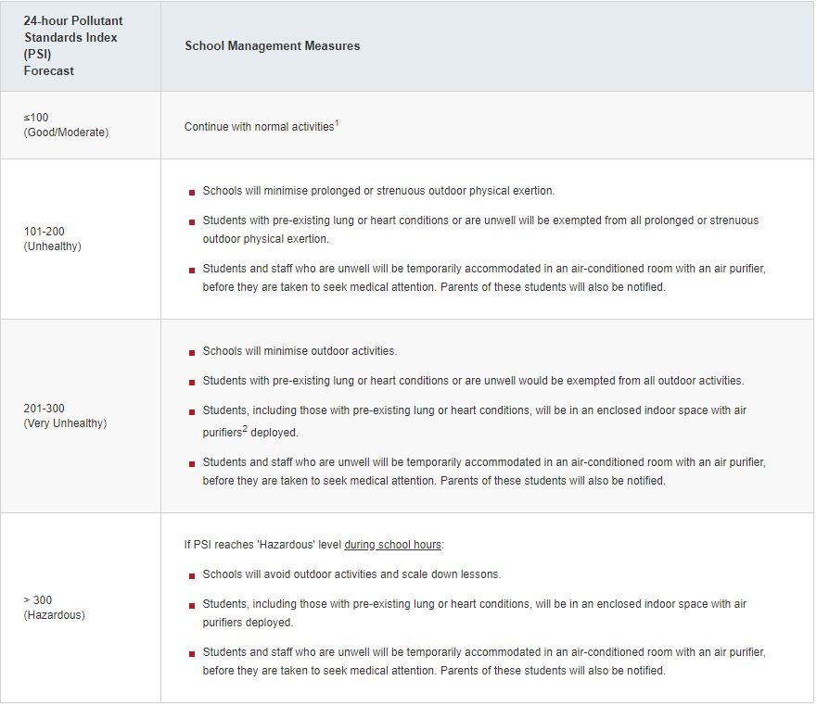Select the "201-300 (Very Unhealthy)" cell
This screenshot has height=706, width=817.
(x=65, y=416)
